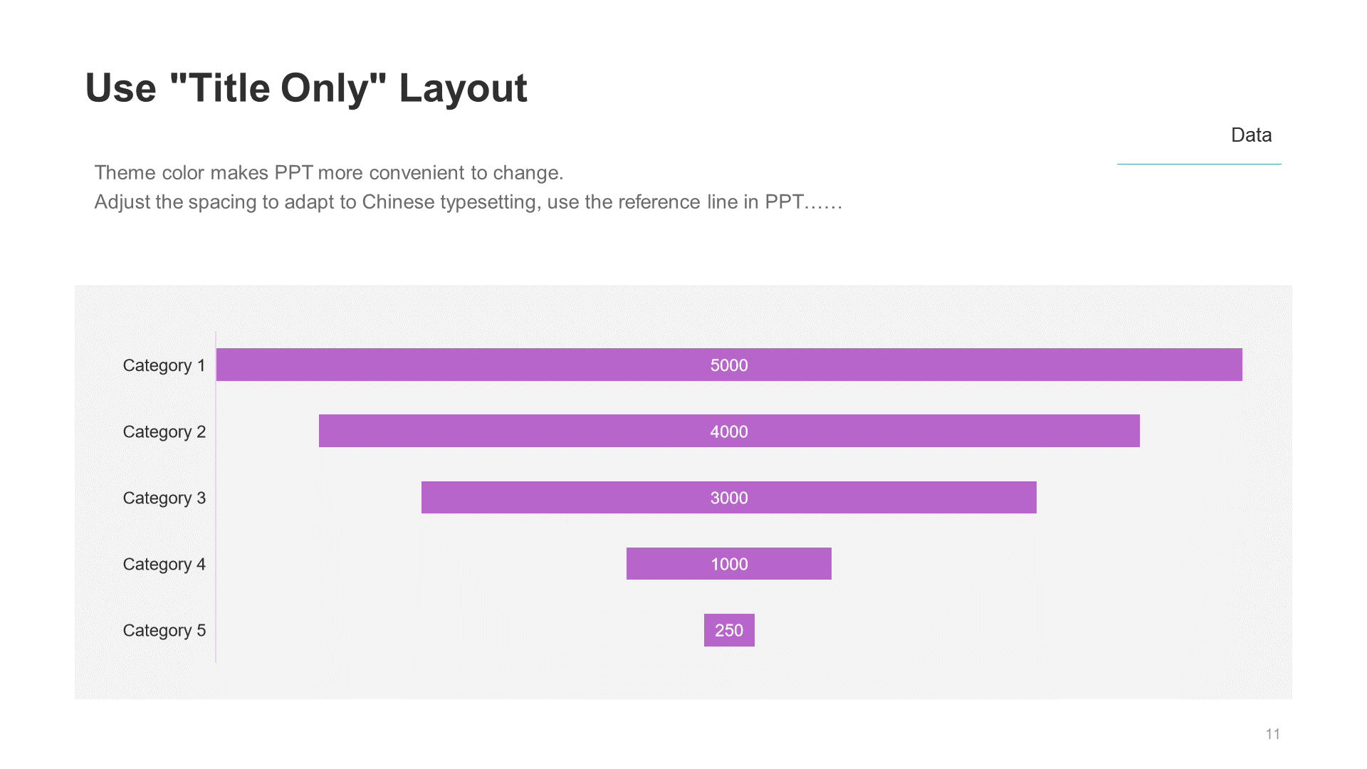The width and height of the screenshot is (1367, 769).
Task: Click the 5000 data label text
Action: (729, 365)
